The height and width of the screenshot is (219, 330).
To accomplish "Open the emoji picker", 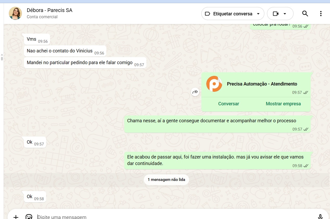I will [x=29, y=217].
